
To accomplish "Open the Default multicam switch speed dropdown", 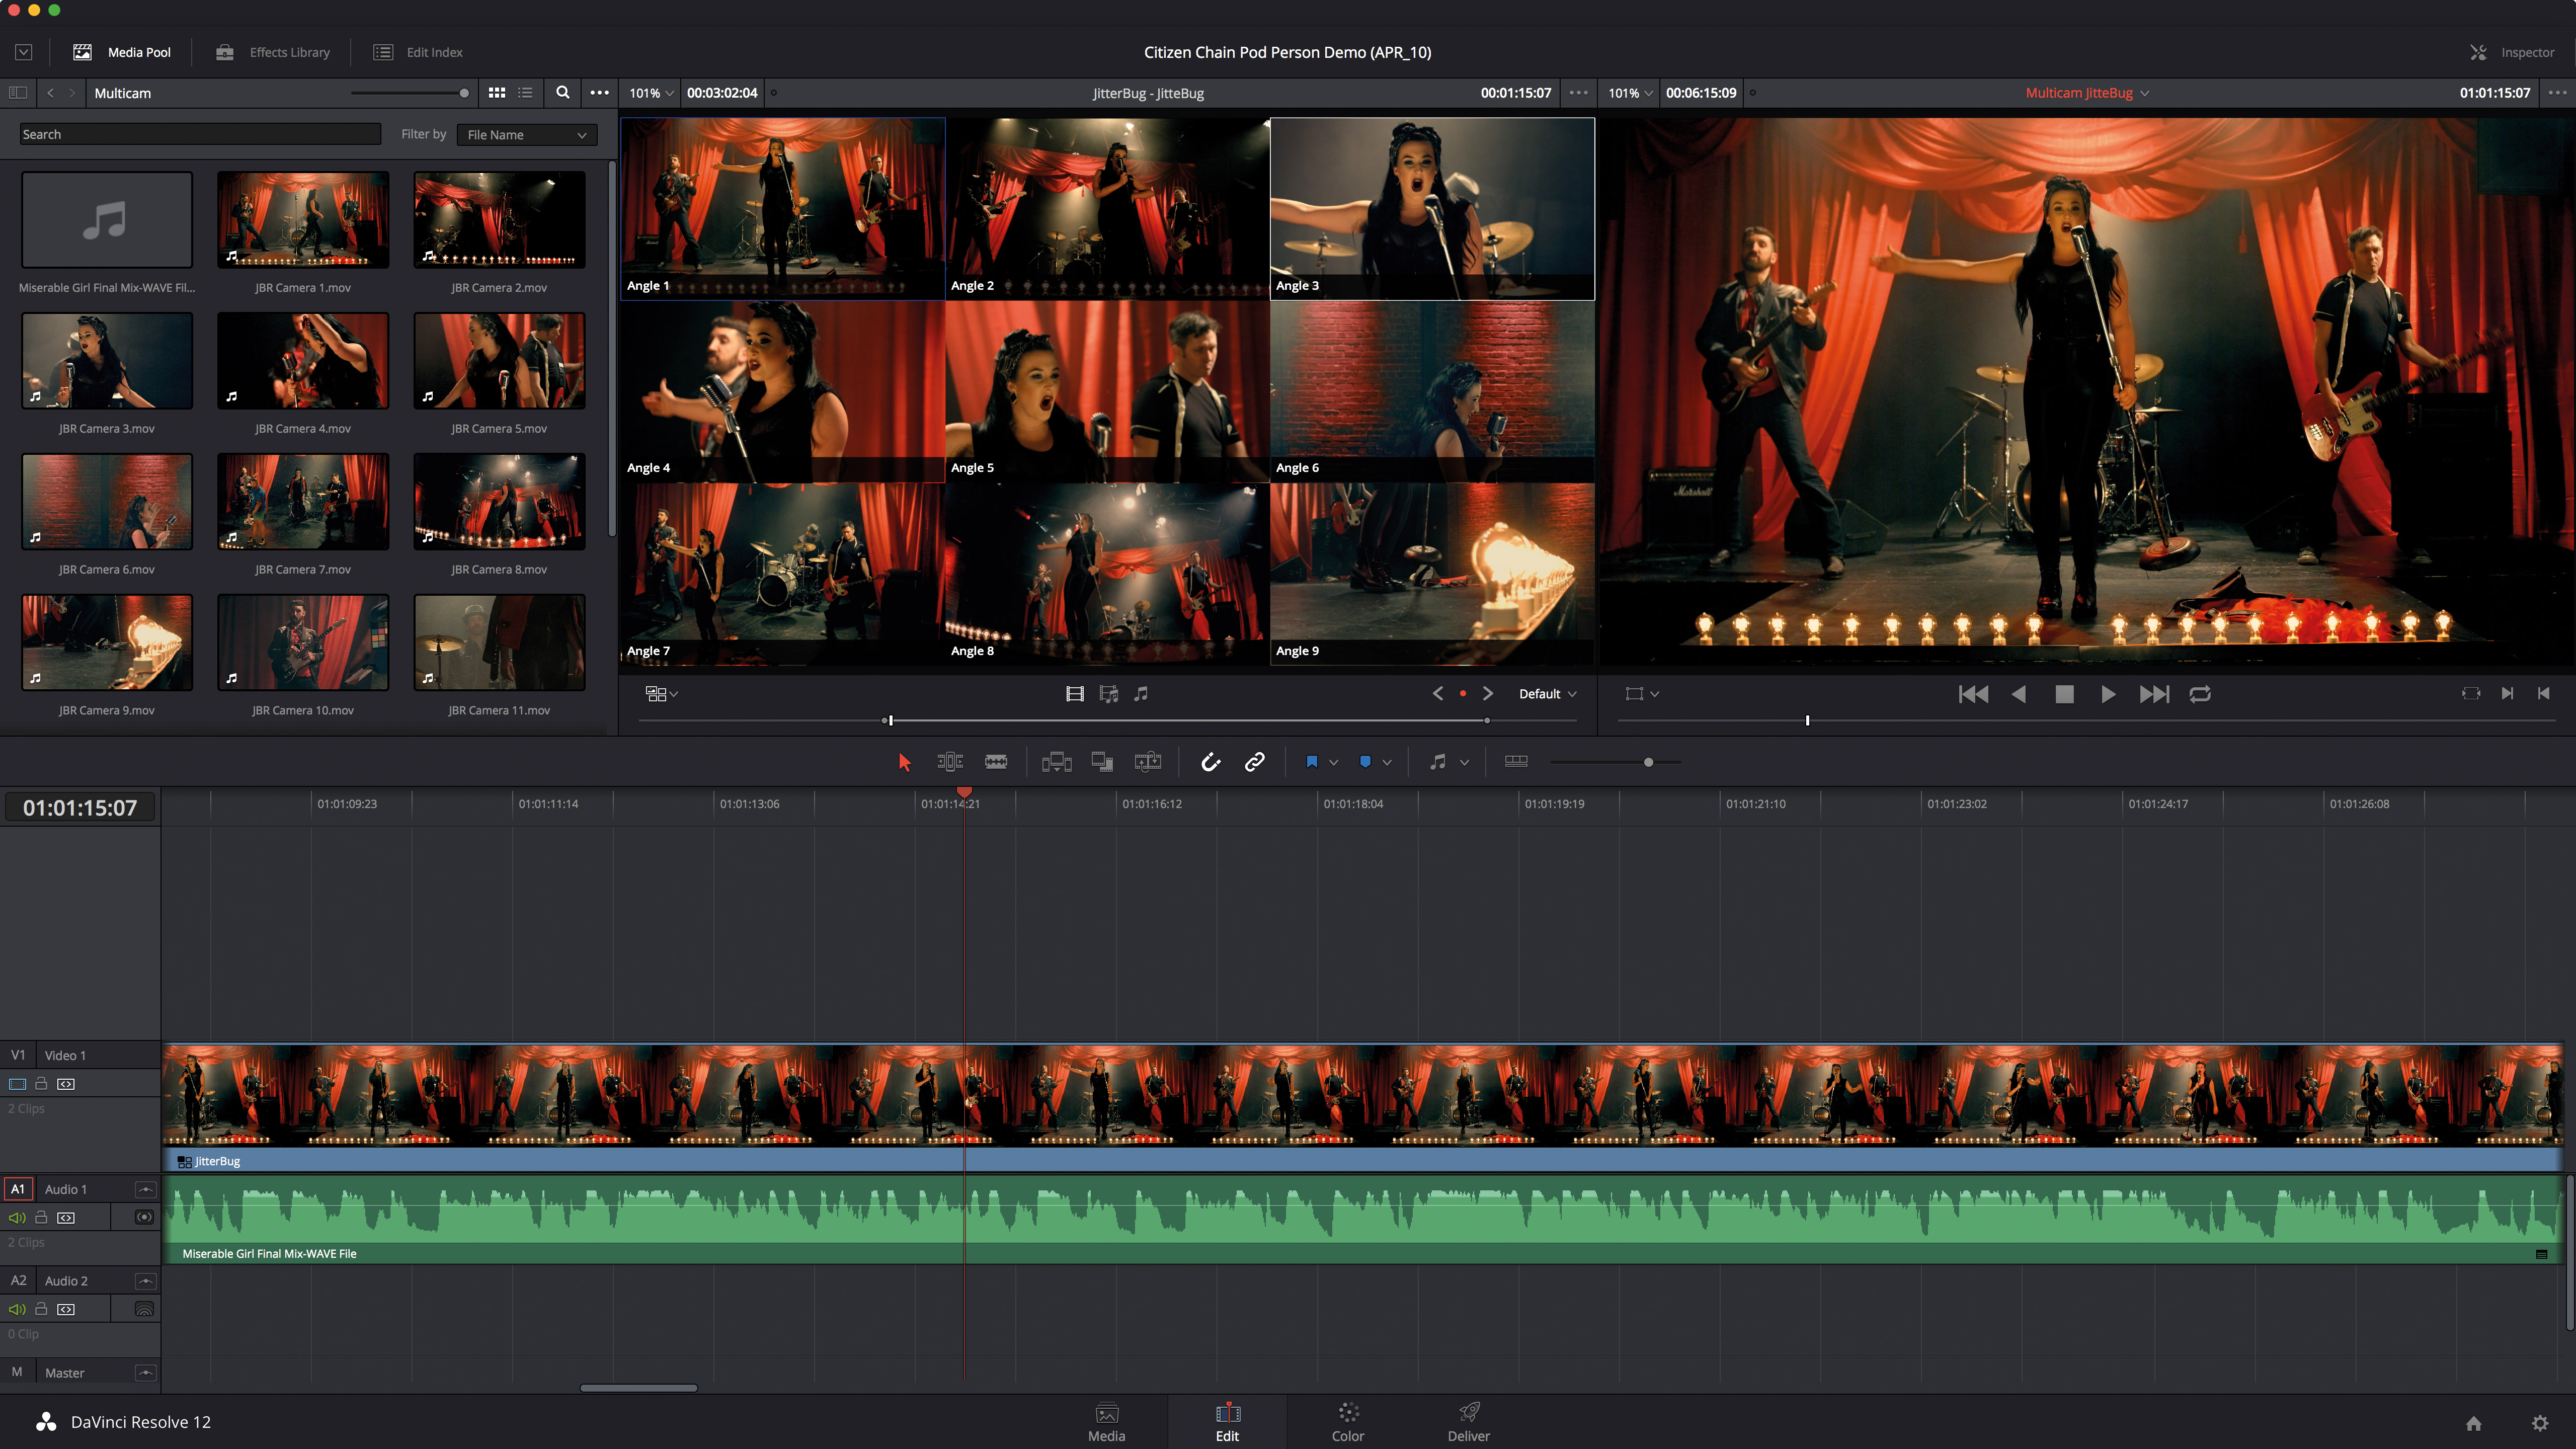I will 1546,693.
